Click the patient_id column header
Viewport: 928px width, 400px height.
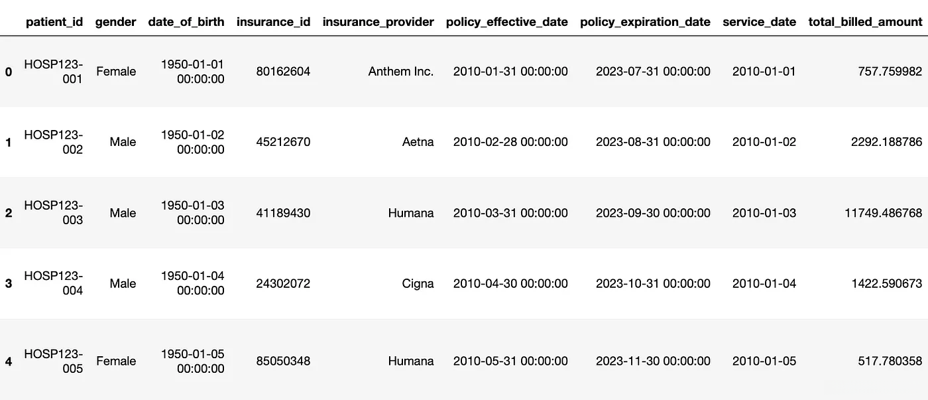pyautogui.click(x=54, y=22)
